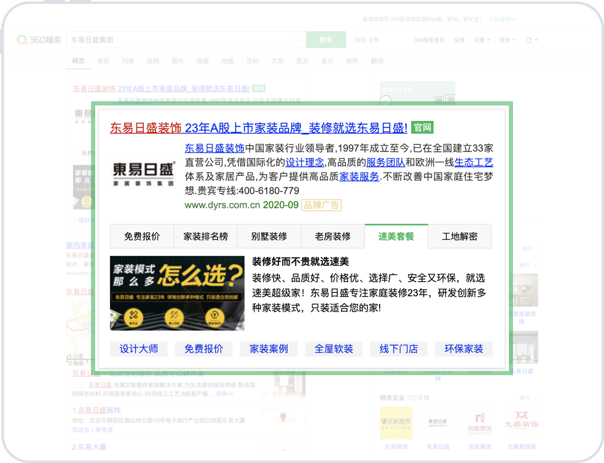Click the 官网 green badge

(x=422, y=128)
